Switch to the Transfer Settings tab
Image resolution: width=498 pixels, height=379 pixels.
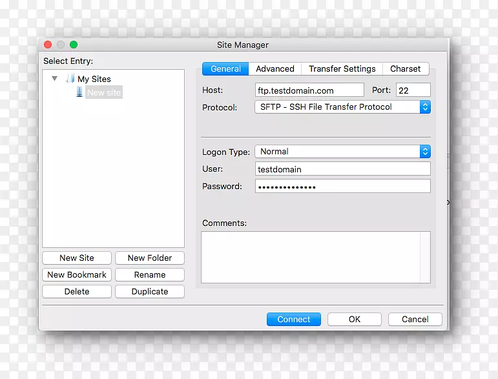coord(342,69)
